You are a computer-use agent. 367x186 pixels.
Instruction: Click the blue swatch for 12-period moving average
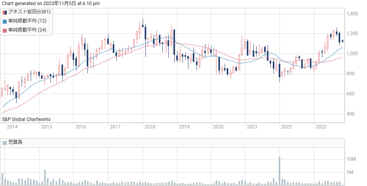[x=5, y=22]
